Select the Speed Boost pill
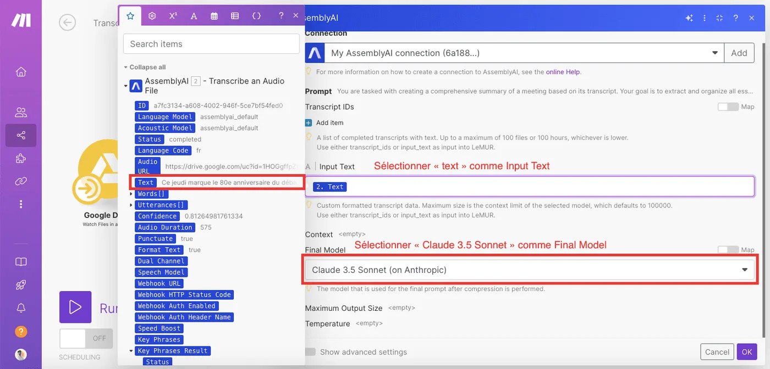The image size is (770, 369). click(159, 328)
